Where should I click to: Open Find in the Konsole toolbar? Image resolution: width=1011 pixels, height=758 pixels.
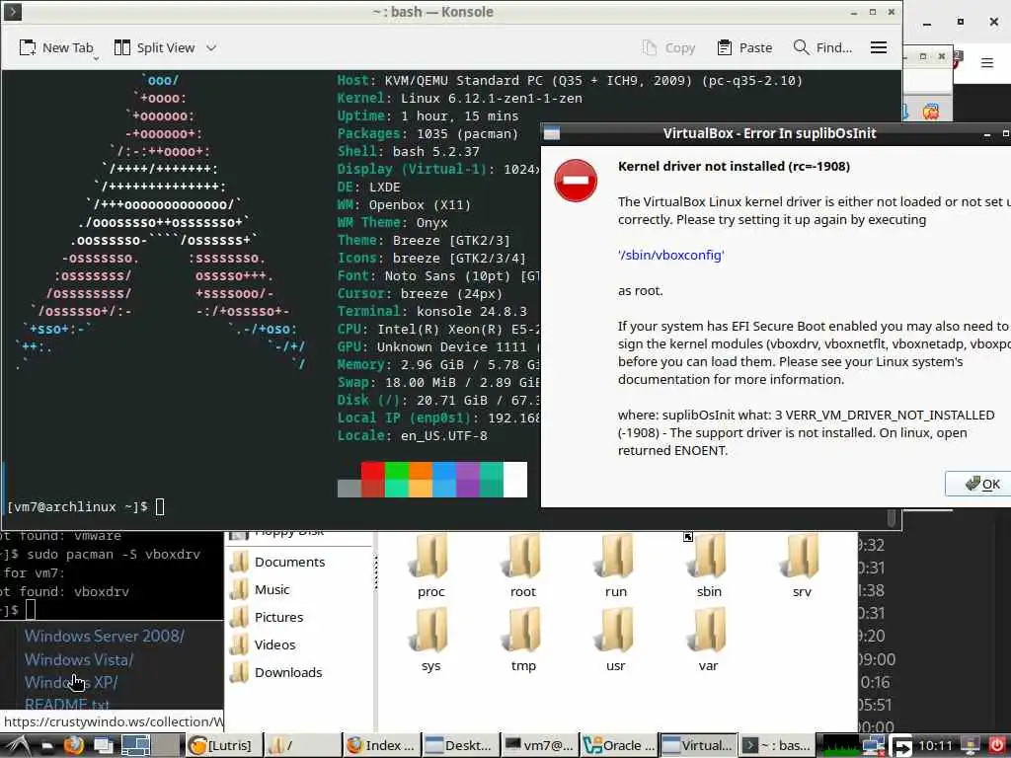[822, 47]
